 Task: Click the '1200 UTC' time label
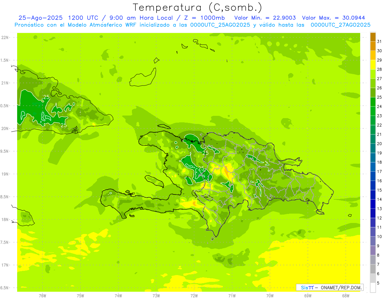coord(84,18)
